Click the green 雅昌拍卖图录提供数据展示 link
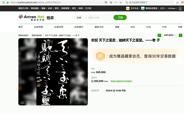184x114 pixels. coord(121,81)
